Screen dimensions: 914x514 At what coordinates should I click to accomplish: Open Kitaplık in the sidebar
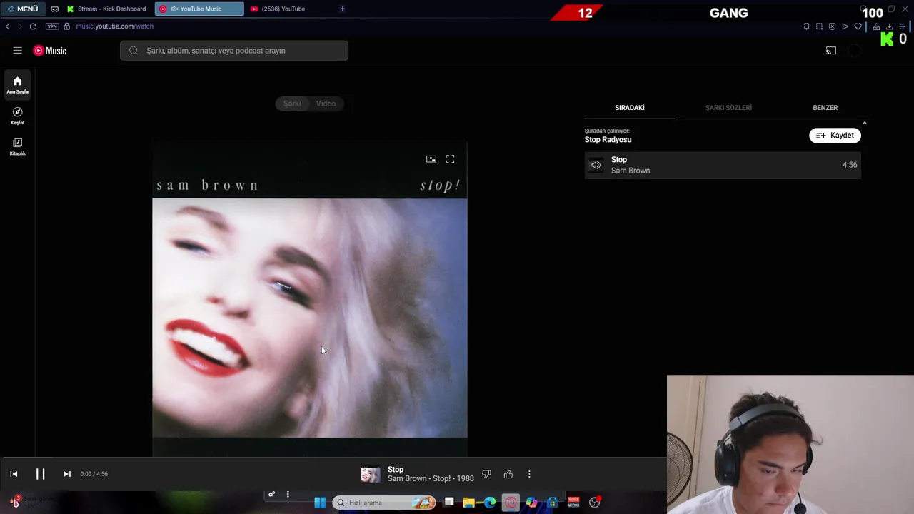17,146
